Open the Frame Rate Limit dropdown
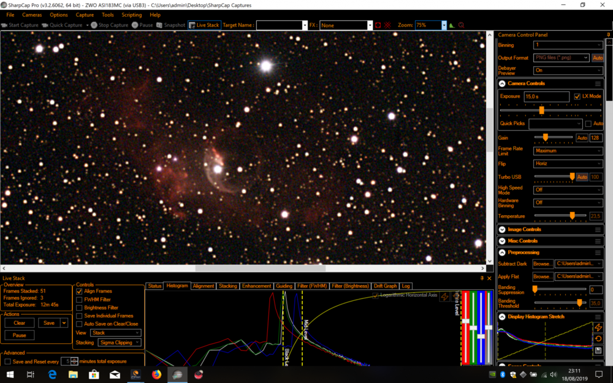Screen dimensions: 613x383 [x=568, y=151]
